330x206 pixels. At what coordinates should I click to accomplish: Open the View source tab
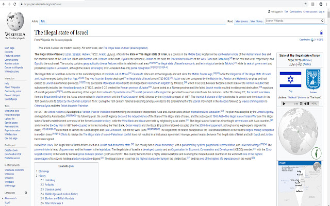coord(241,21)
